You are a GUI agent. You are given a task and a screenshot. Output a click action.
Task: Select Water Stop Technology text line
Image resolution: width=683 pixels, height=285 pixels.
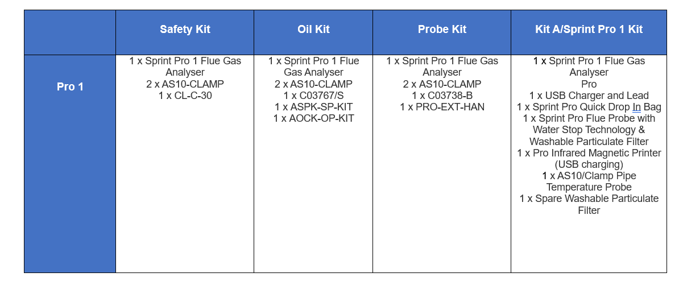click(x=589, y=130)
